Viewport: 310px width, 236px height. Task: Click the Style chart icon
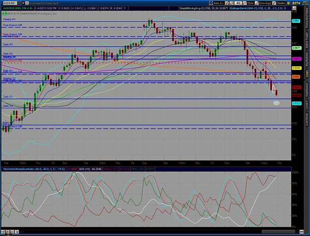(x=245, y=3)
